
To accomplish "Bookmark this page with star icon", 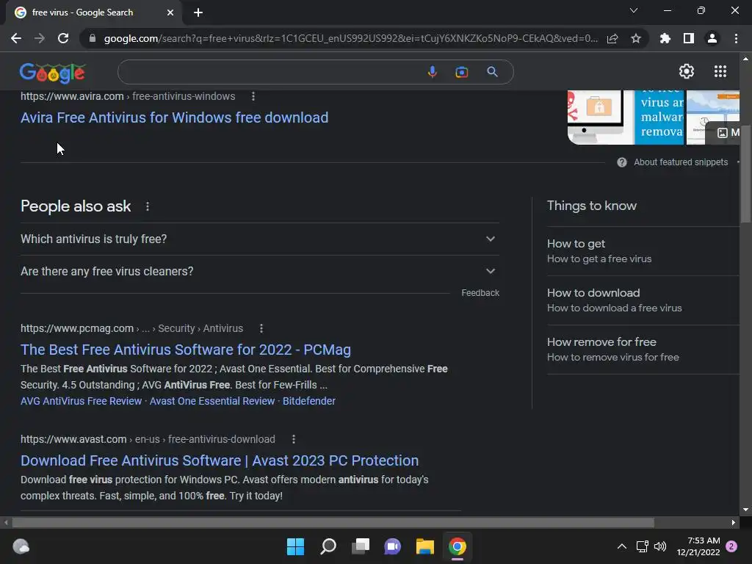I will point(636,38).
